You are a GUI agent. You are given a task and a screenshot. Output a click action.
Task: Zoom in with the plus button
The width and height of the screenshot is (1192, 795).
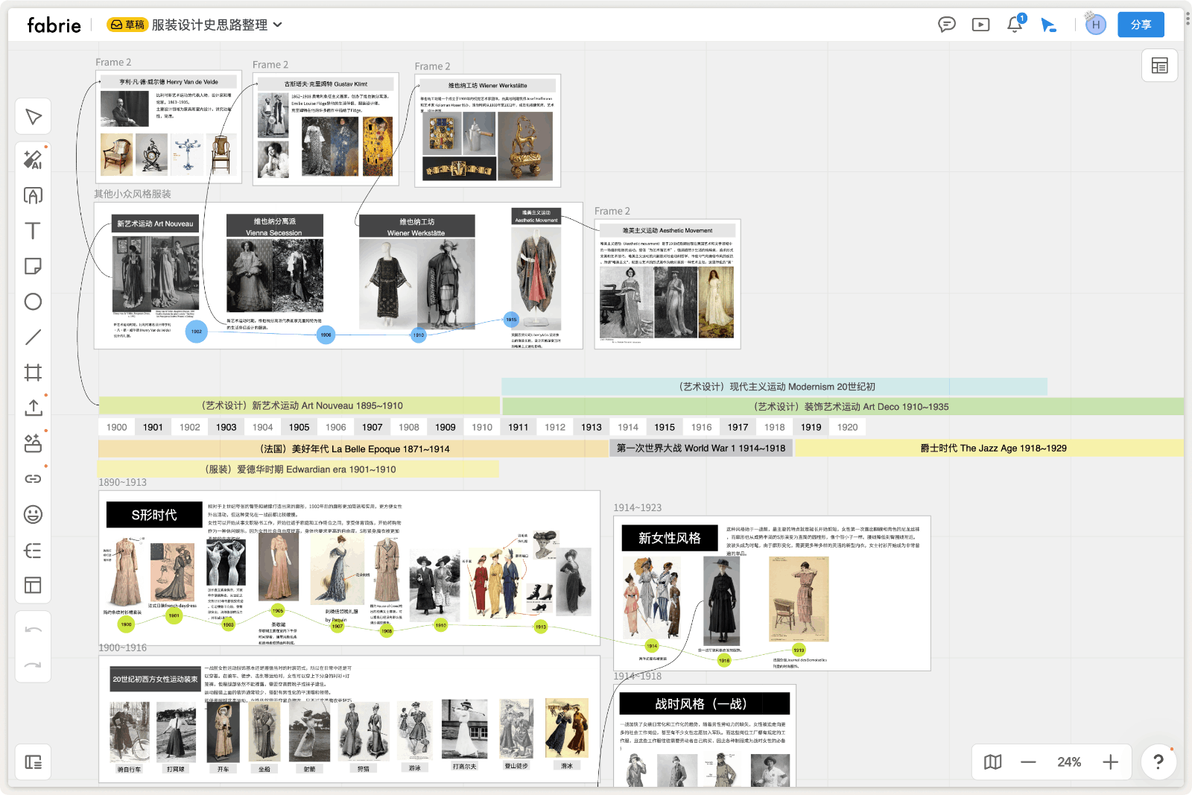pyautogui.click(x=1110, y=761)
